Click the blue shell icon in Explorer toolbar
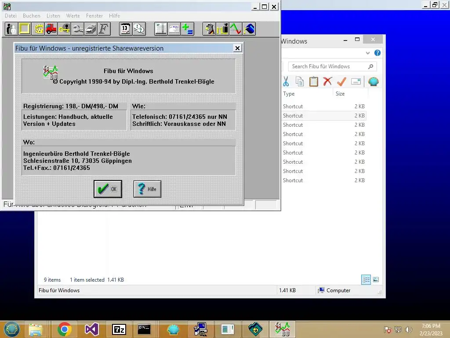Image resolution: width=450 pixels, height=338 pixels. click(x=374, y=81)
